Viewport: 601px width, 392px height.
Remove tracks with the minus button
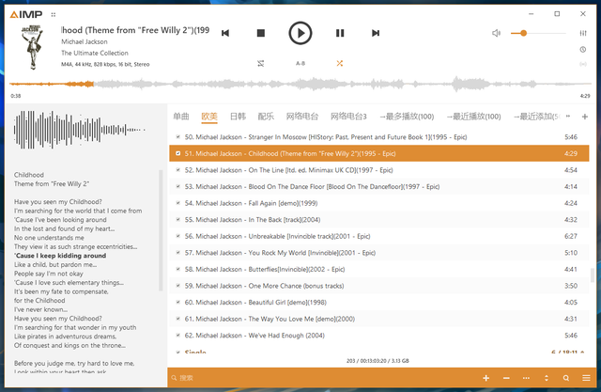506,378
